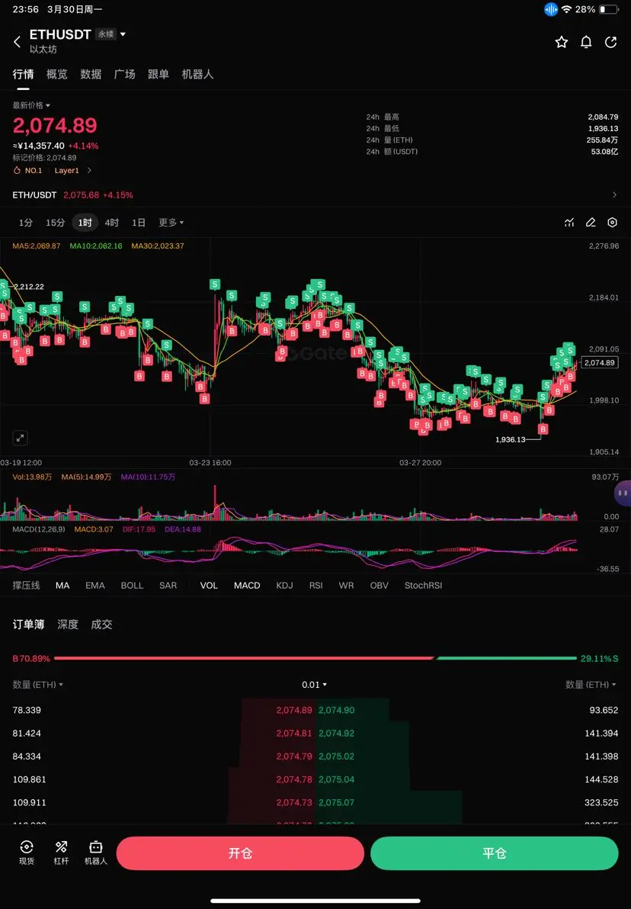This screenshot has height=909, width=631.
Task: Tap the Wi-Fi icon in status bar
Action: tap(567, 9)
